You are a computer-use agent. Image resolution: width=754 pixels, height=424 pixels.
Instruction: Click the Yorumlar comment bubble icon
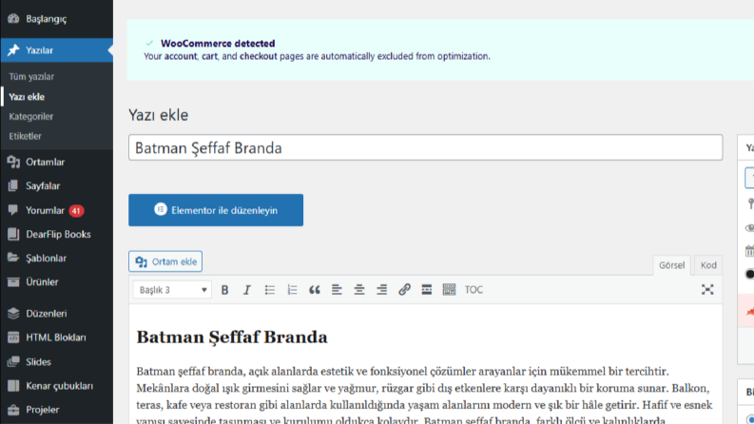[x=13, y=210]
